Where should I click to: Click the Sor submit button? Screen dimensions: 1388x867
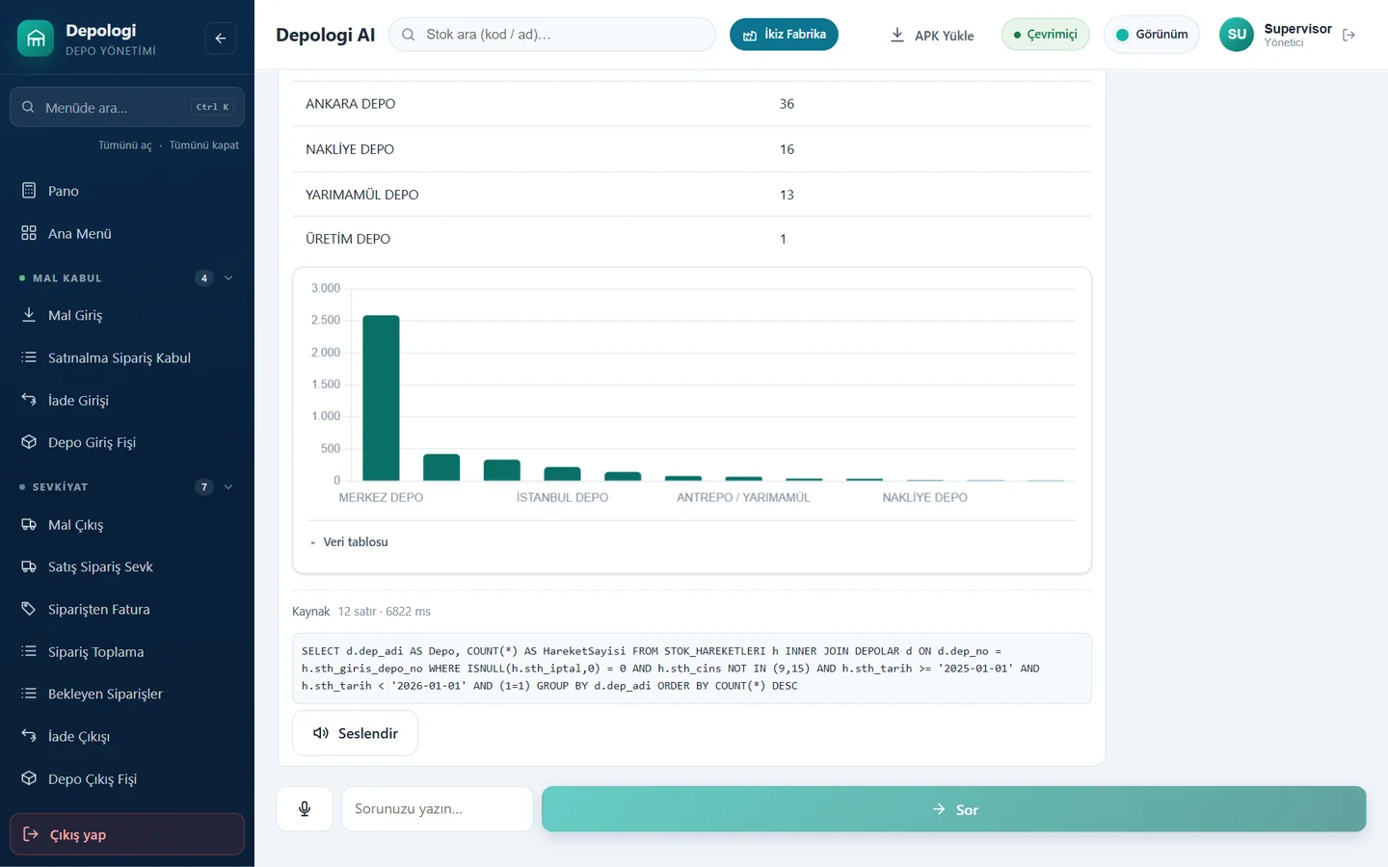[954, 809]
